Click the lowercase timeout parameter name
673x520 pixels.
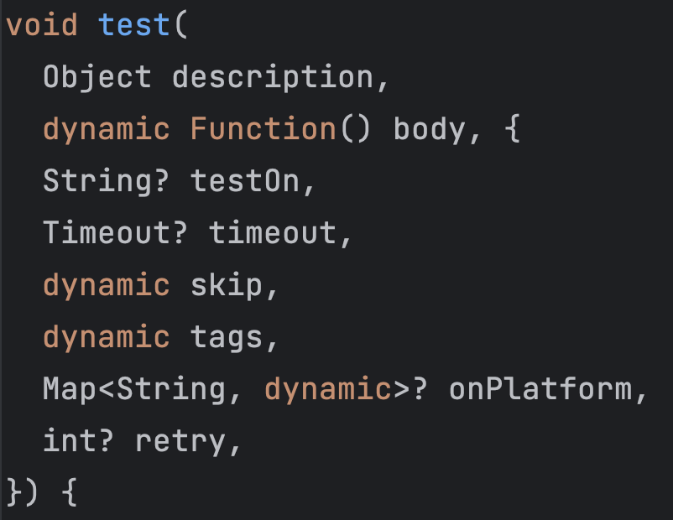tap(273, 233)
